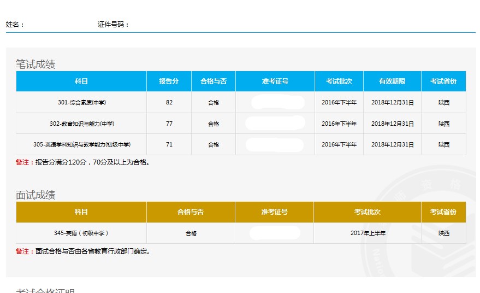Screen dimensions: 480x293
Task: Click the 科目 header in 面试成绩 table
Action: point(81,212)
